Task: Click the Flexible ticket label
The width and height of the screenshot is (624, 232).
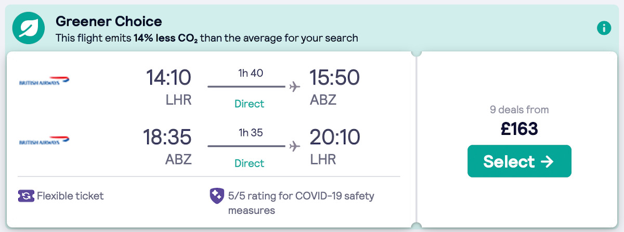Action: (x=70, y=196)
